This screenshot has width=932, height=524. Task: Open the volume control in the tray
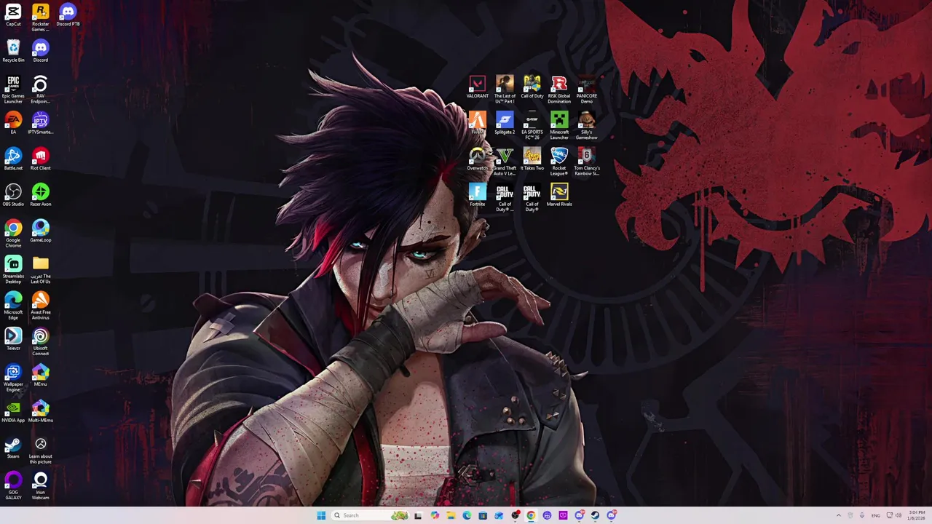click(x=899, y=515)
